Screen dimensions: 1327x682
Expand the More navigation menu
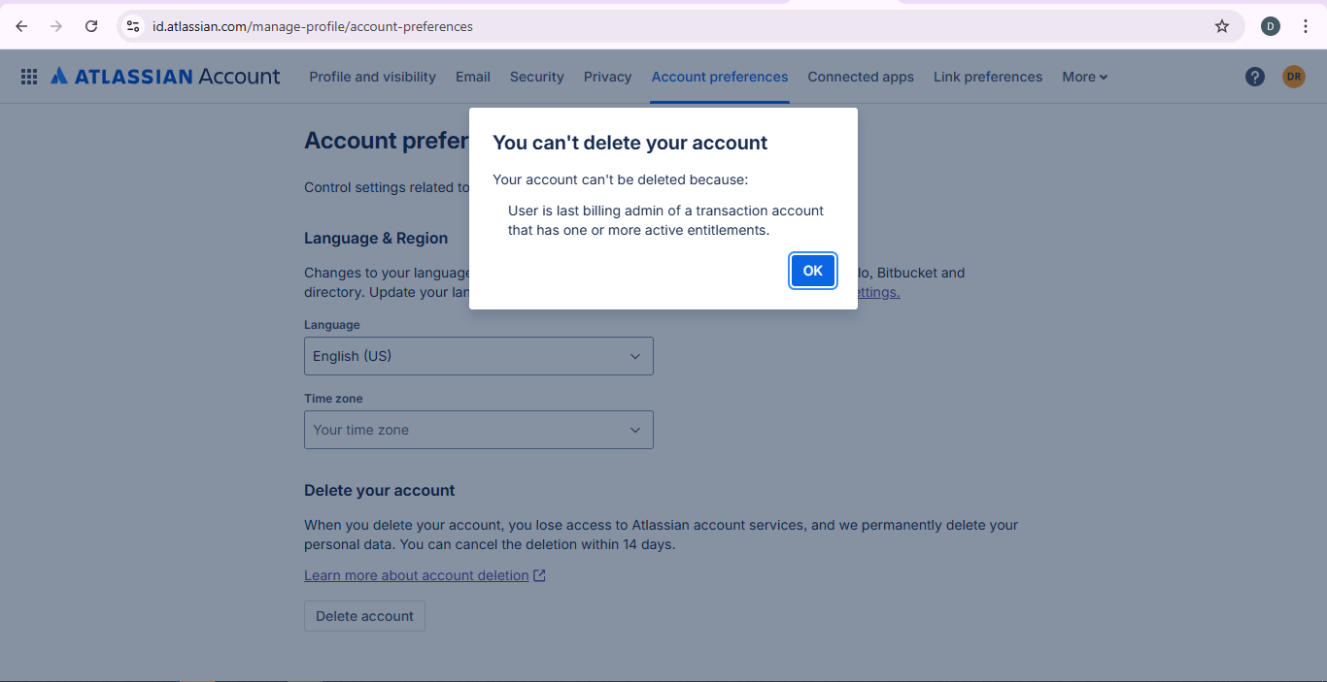tap(1084, 77)
